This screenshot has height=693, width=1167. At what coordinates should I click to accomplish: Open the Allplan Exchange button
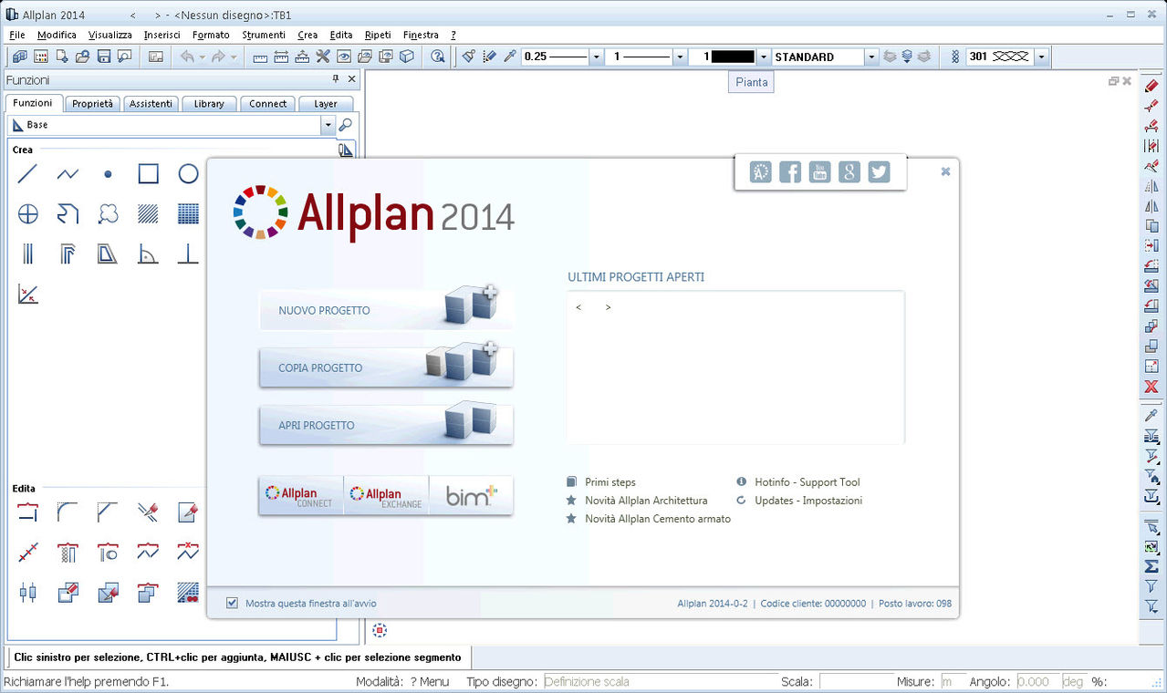386,495
